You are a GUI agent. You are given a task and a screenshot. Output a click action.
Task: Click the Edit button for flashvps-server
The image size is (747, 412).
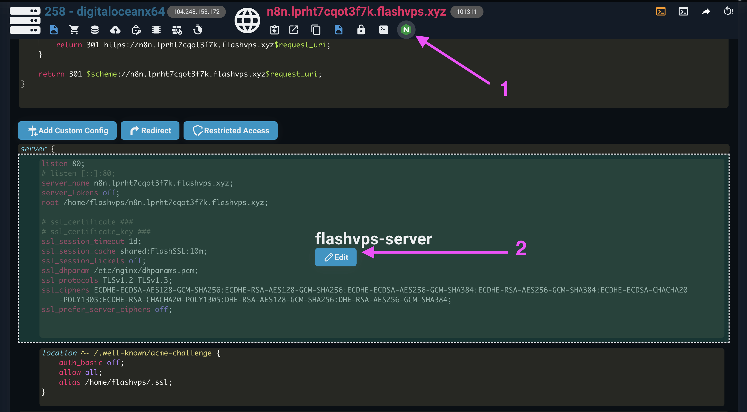[x=336, y=257]
